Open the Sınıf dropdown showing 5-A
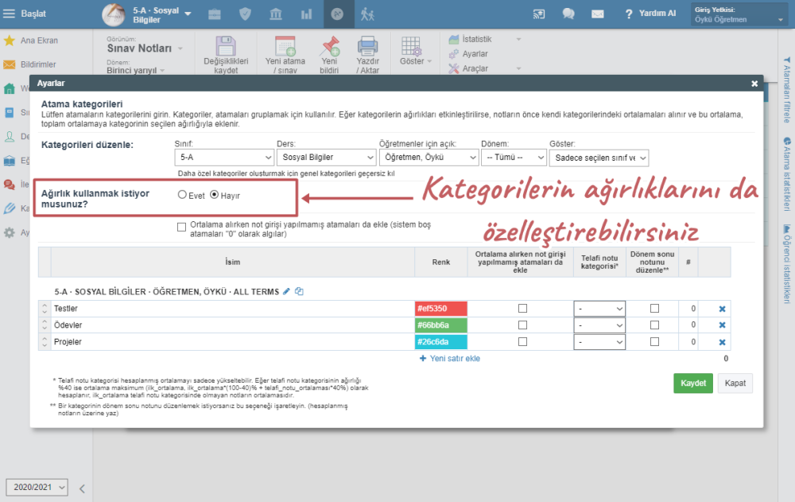 pyautogui.click(x=224, y=158)
